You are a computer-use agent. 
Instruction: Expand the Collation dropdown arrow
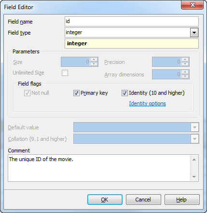point(194,139)
